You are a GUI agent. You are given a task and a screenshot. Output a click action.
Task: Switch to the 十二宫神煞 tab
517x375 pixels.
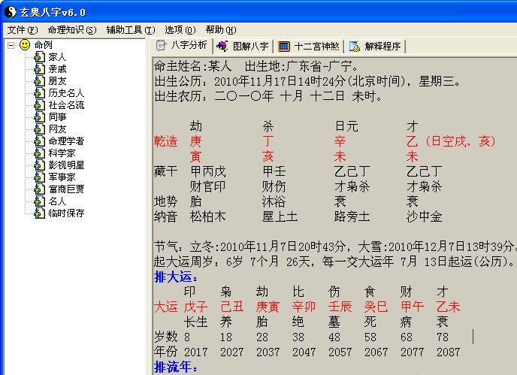[x=310, y=46]
